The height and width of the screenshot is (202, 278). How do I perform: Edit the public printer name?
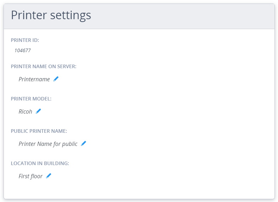click(84, 143)
